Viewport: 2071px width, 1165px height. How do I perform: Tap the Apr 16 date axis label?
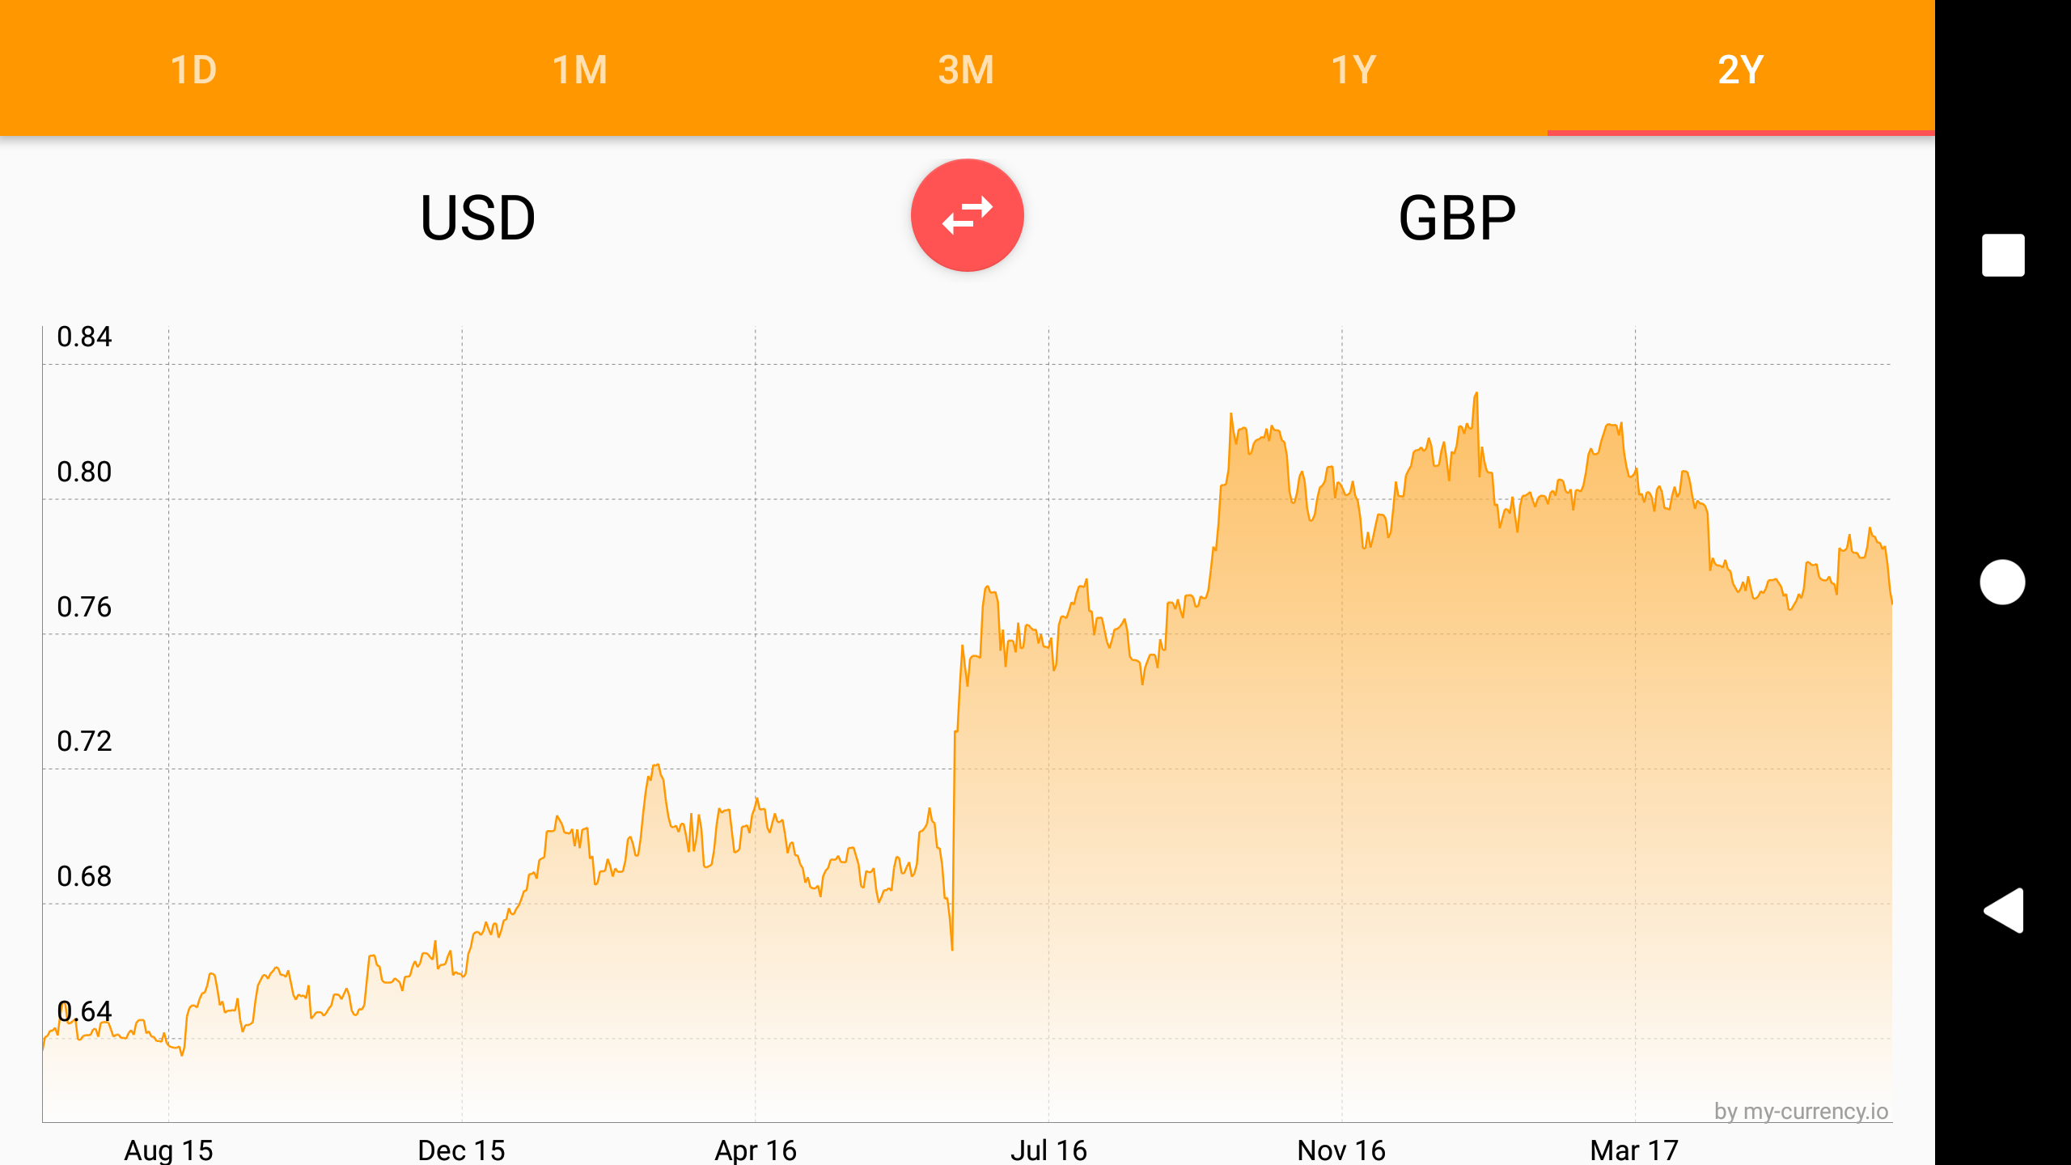point(756,1150)
